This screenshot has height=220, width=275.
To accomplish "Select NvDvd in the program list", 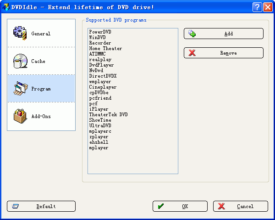I will coord(96,70).
